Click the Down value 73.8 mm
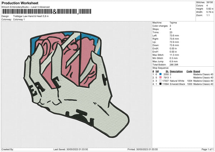Image resolution: width=215 pixels, height=152 pixels. coord(174,45)
